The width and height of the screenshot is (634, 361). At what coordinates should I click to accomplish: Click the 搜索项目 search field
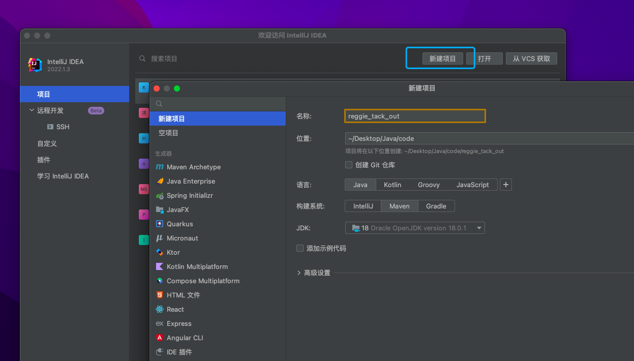164,58
